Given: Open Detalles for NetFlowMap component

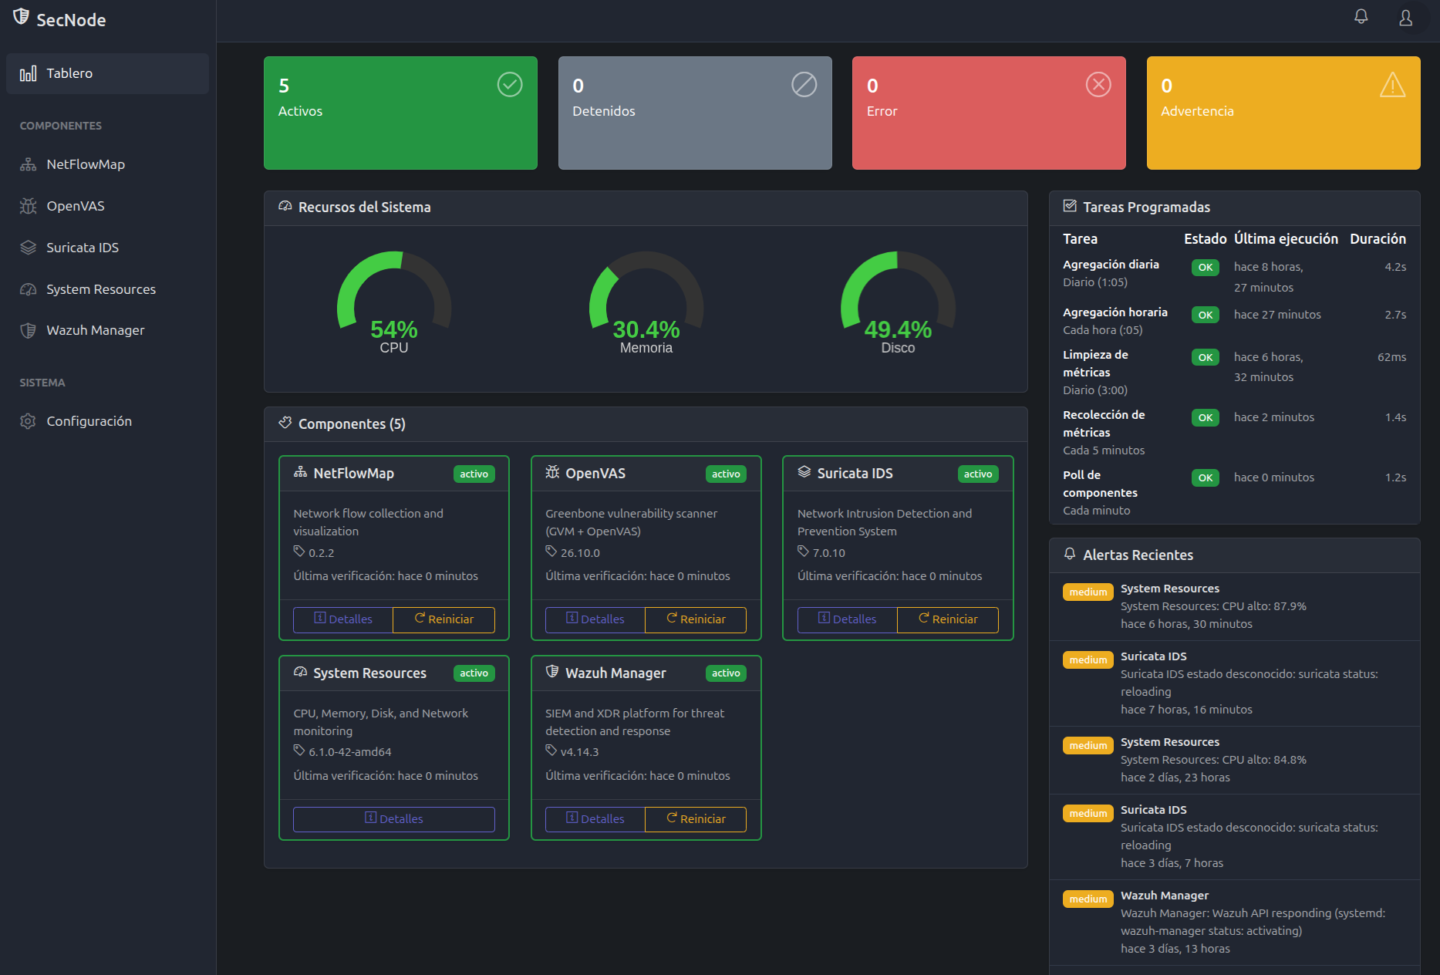Looking at the screenshot, I should tap(343, 619).
